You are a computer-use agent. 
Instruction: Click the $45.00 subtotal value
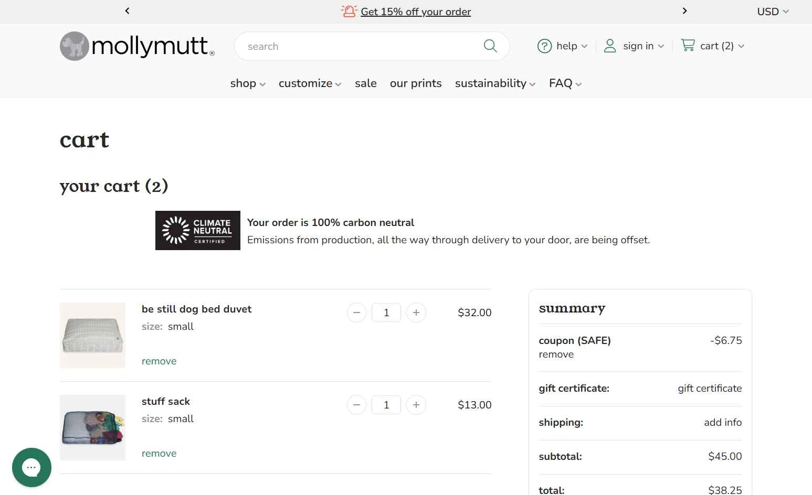(x=725, y=456)
